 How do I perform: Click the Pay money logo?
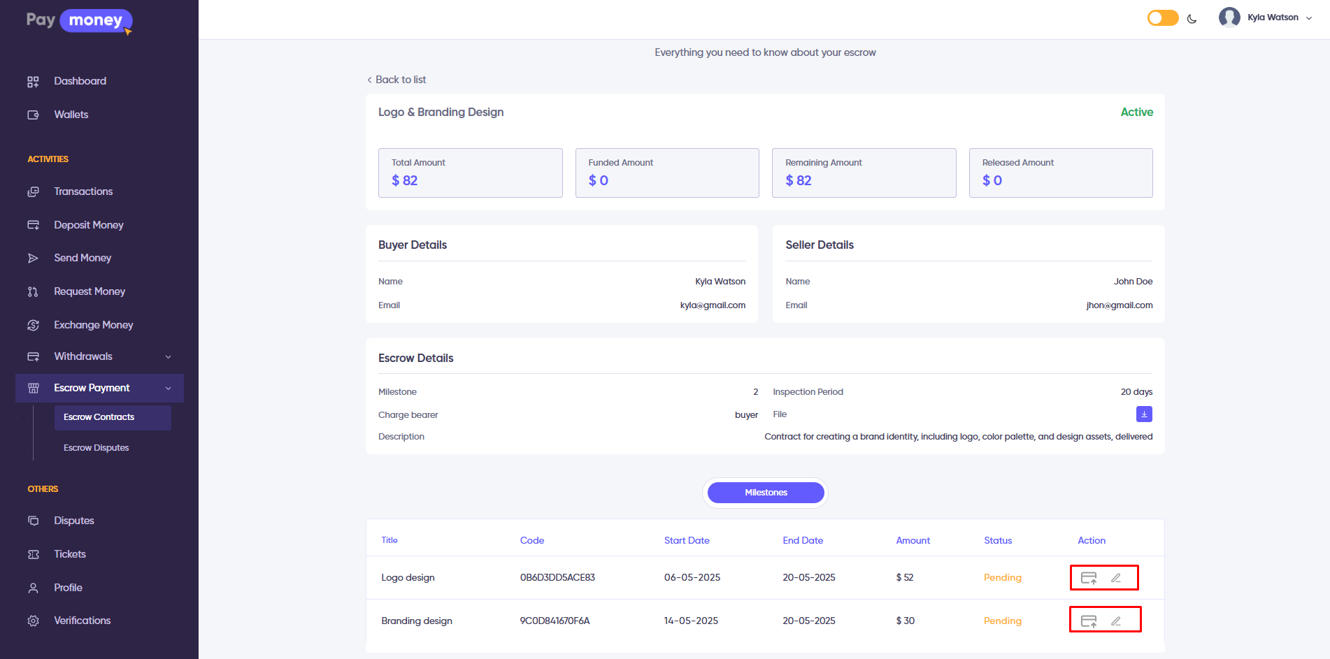(79, 21)
